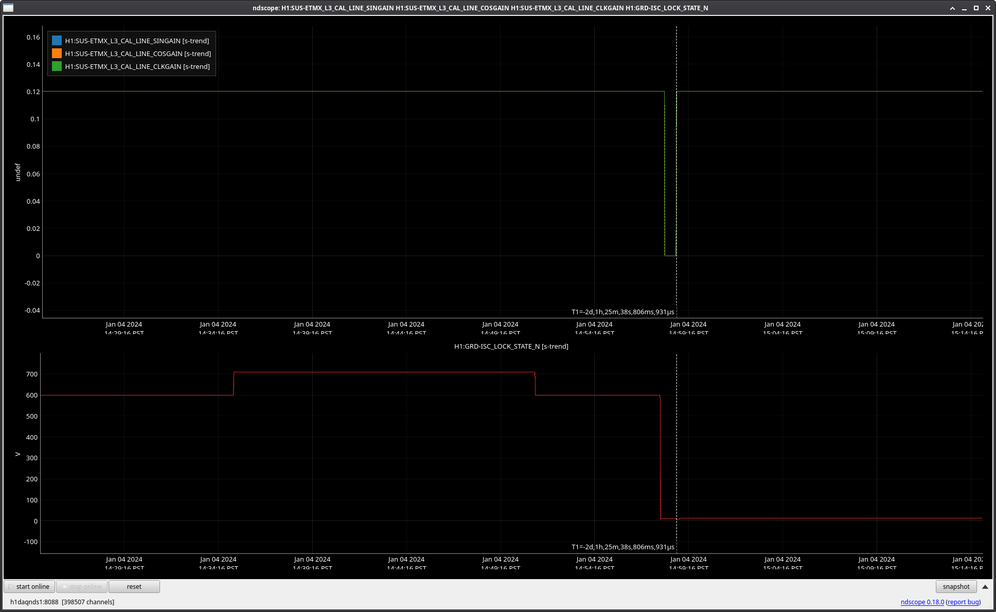The height and width of the screenshot is (612, 996).
Task: Select H1:SUS-ETMX_L3_CAL_LINE_COSGAIN legend label
Action: click(138, 53)
